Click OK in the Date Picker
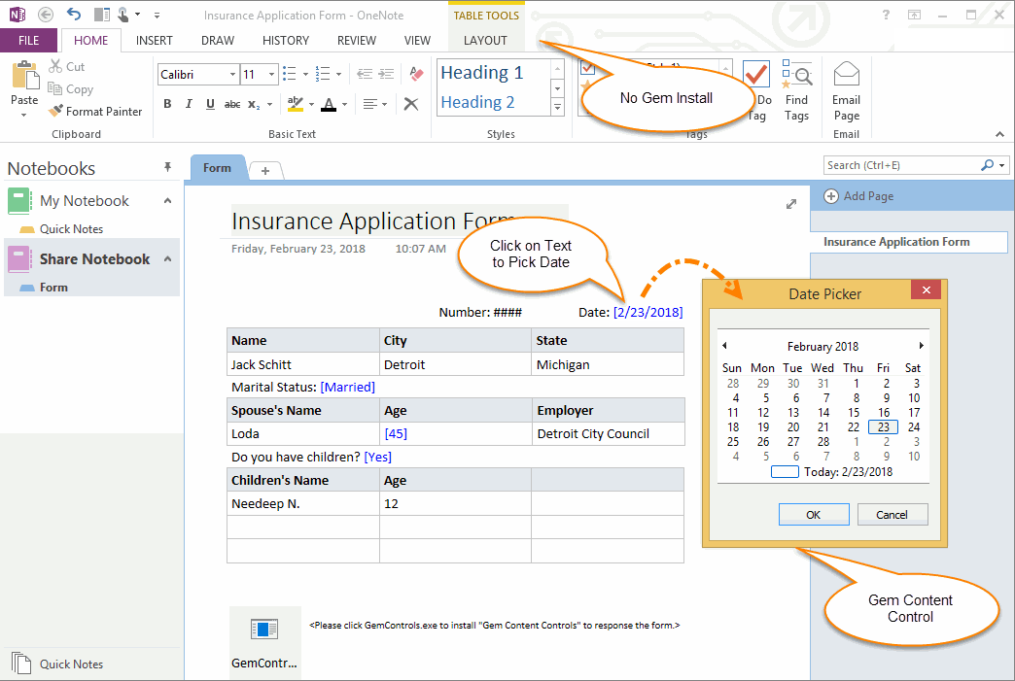 tap(814, 515)
